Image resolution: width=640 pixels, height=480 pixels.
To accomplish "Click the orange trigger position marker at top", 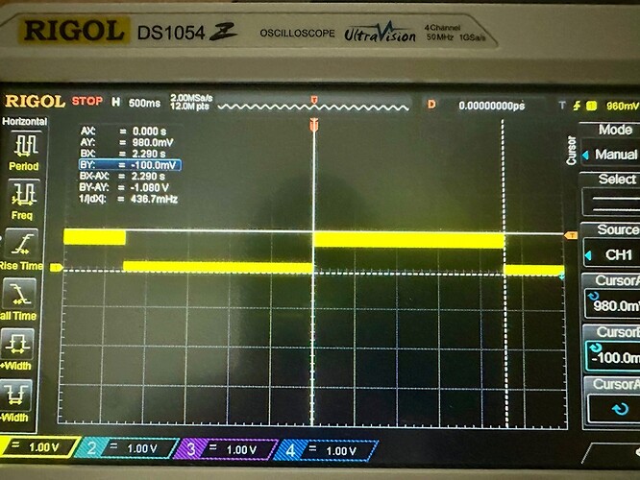I will [313, 99].
